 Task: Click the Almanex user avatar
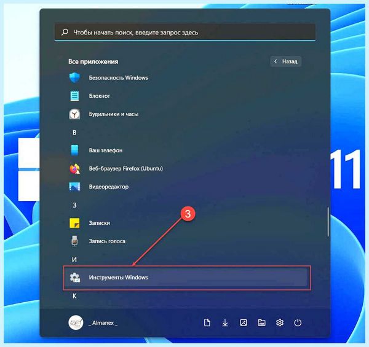(x=76, y=322)
